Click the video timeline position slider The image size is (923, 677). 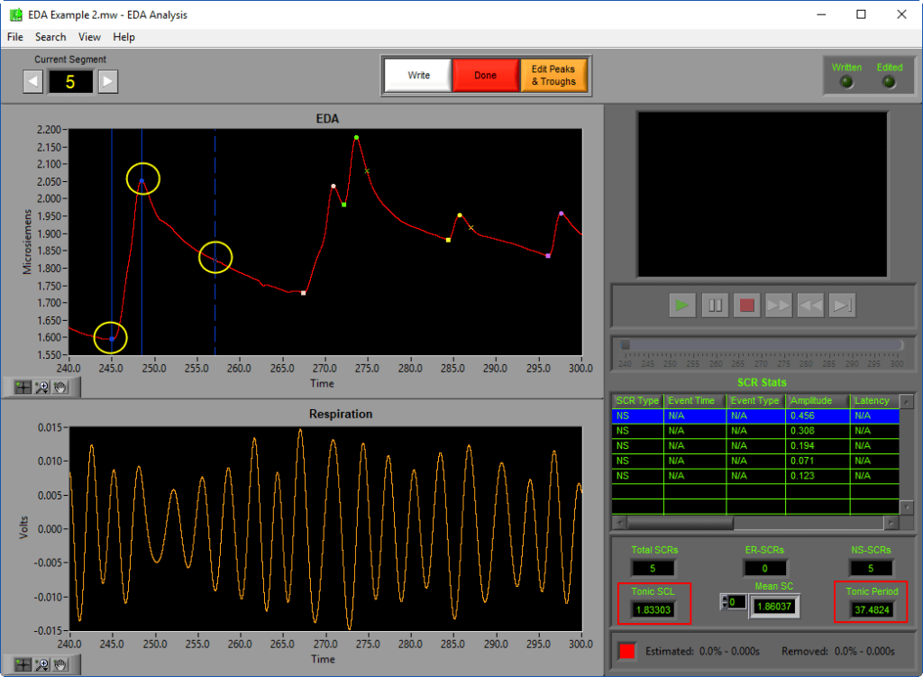[626, 343]
